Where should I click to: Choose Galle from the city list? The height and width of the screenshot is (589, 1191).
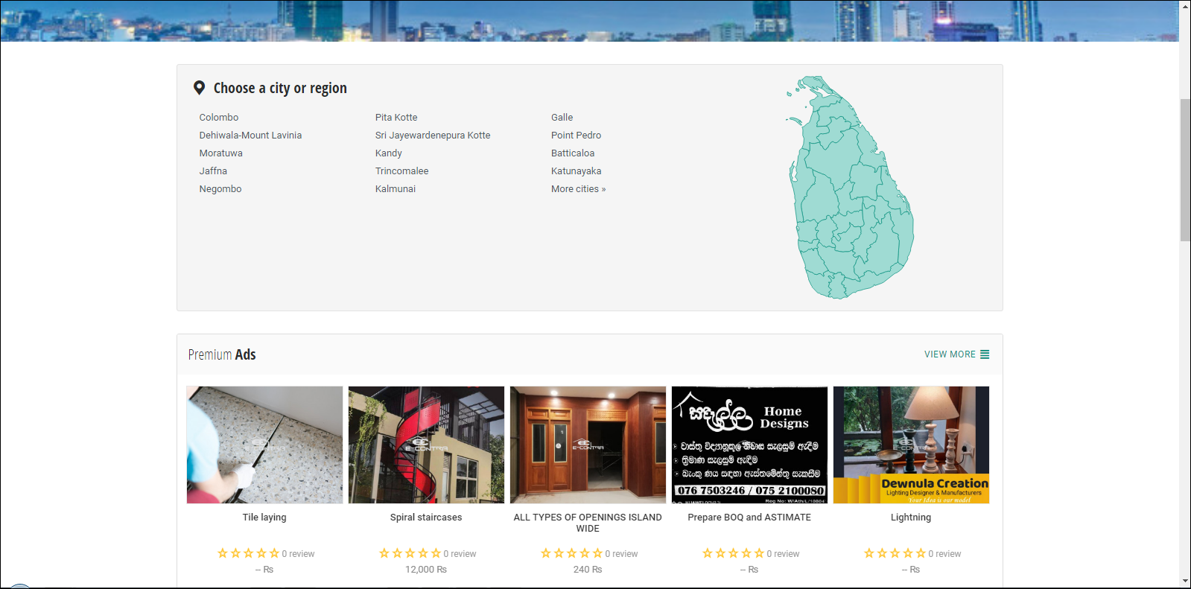(x=562, y=118)
